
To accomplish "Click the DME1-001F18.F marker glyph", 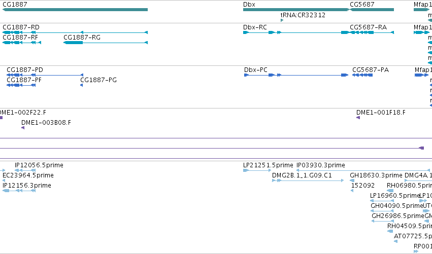I will [358, 118].
